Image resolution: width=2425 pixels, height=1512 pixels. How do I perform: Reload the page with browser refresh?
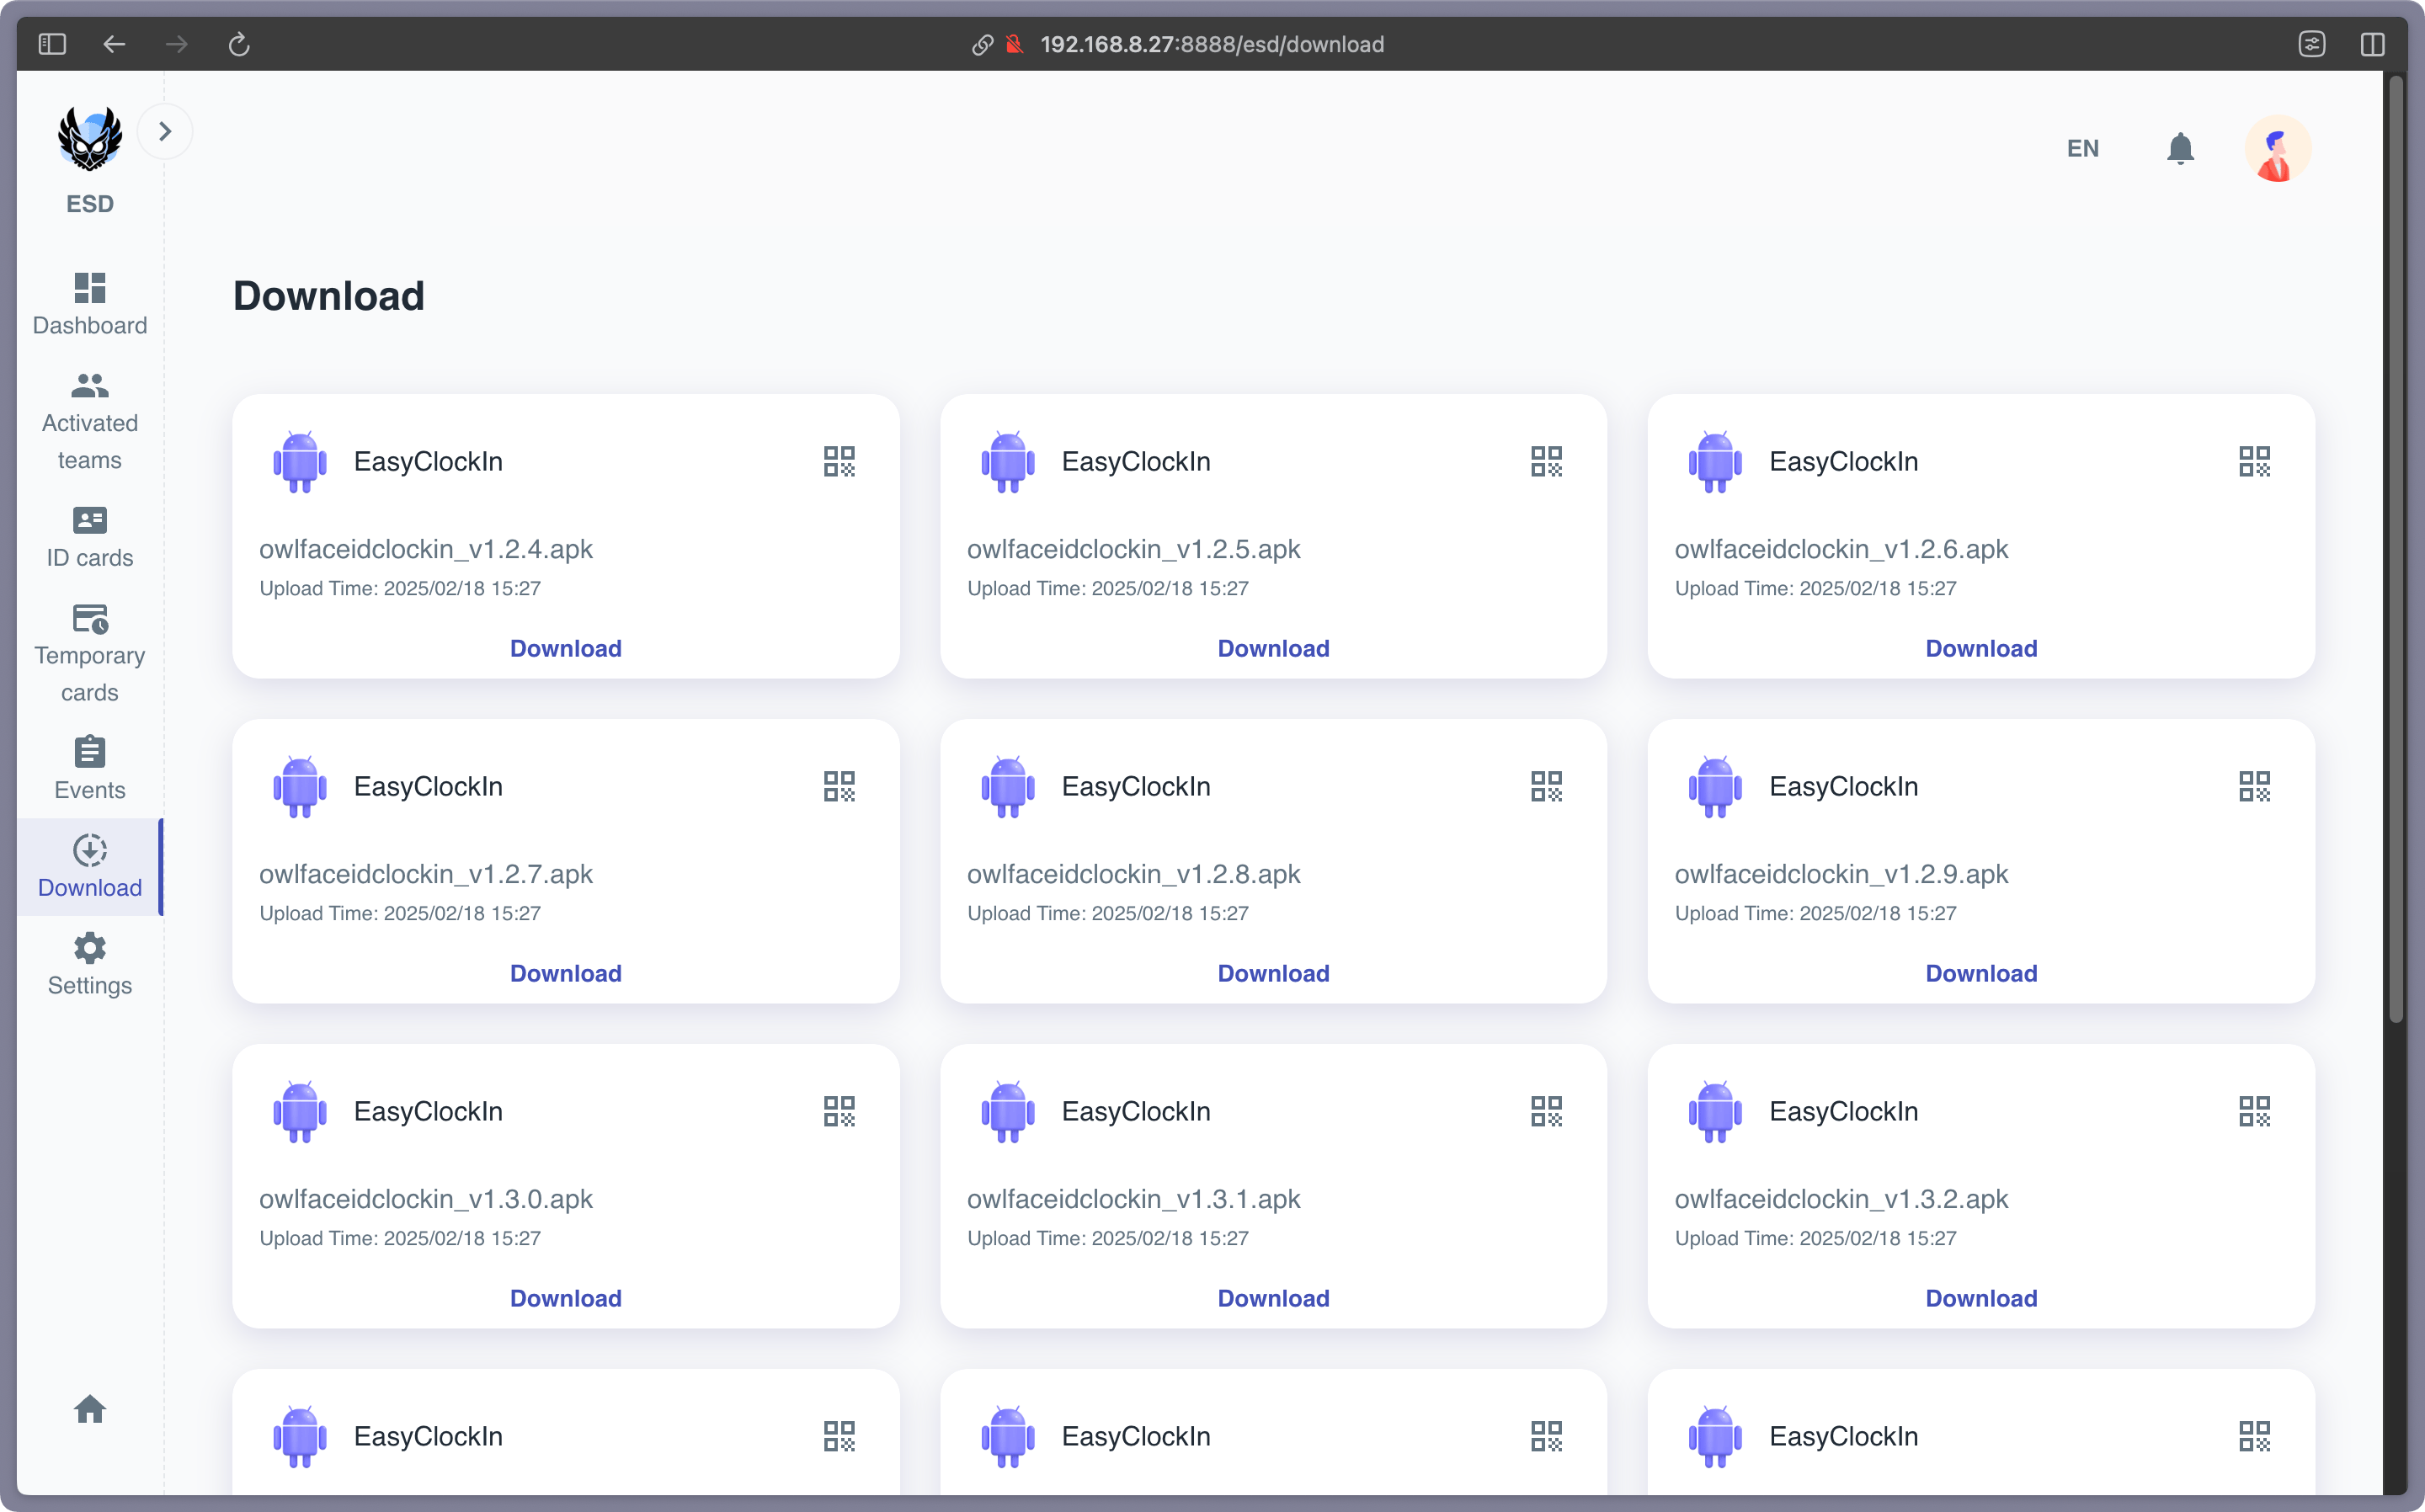point(239,44)
